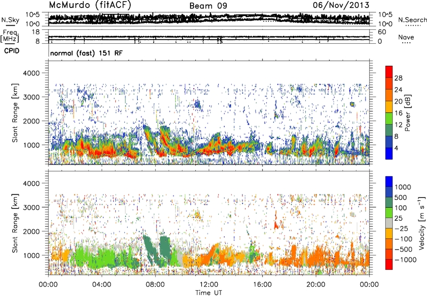Click the N.Search legend label
This screenshot has width=427, height=296.
[413, 20]
